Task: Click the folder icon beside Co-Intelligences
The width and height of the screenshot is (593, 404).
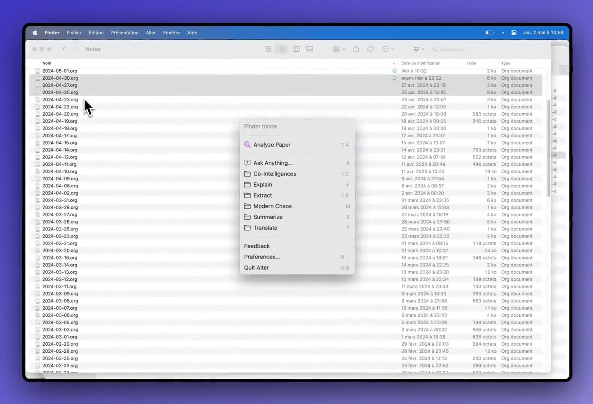Action: pos(247,174)
